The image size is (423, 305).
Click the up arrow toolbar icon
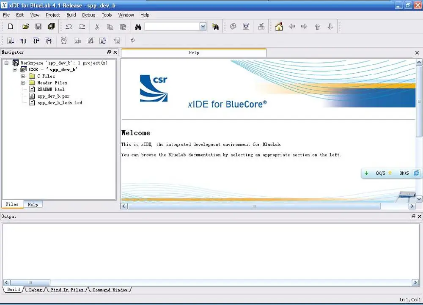317,26
